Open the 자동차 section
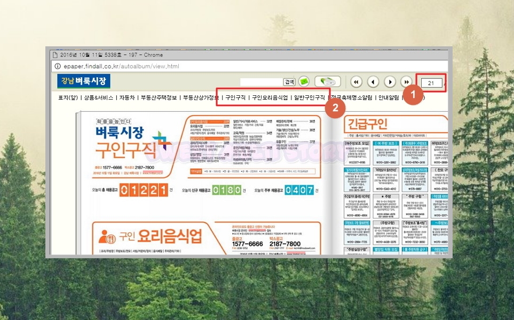The height and width of the screenshot is (320, 514). (127, 97)
